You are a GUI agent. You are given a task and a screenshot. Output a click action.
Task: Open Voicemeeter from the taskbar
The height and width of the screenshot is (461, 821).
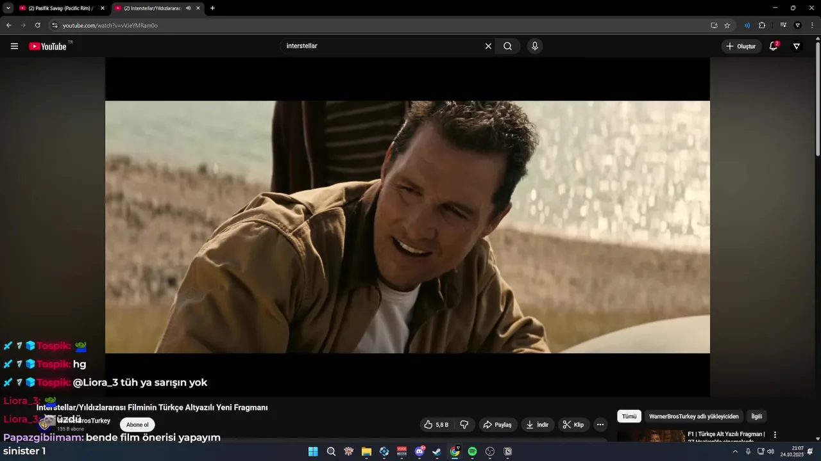[x=402, y=451]
